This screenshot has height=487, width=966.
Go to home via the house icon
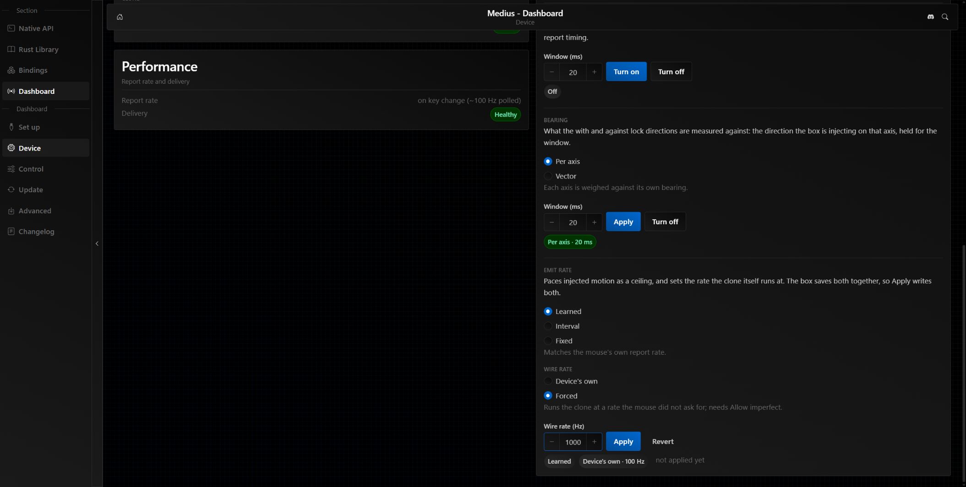pos(120,17)
